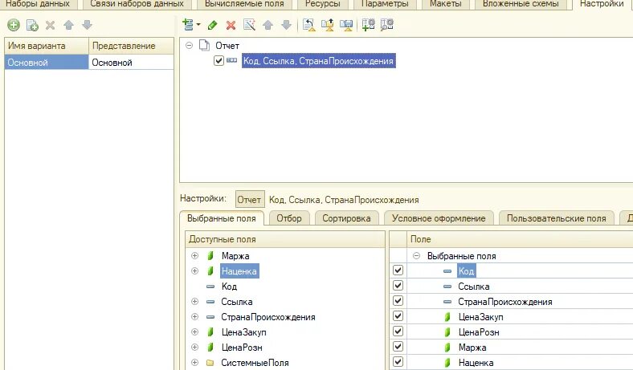Uncheck the Ссылка selected field
The image size is (633, 370).
(x=398, y=285)
